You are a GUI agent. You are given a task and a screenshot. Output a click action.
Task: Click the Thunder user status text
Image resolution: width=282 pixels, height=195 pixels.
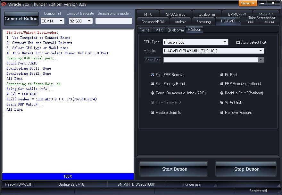tap(191, 184)
